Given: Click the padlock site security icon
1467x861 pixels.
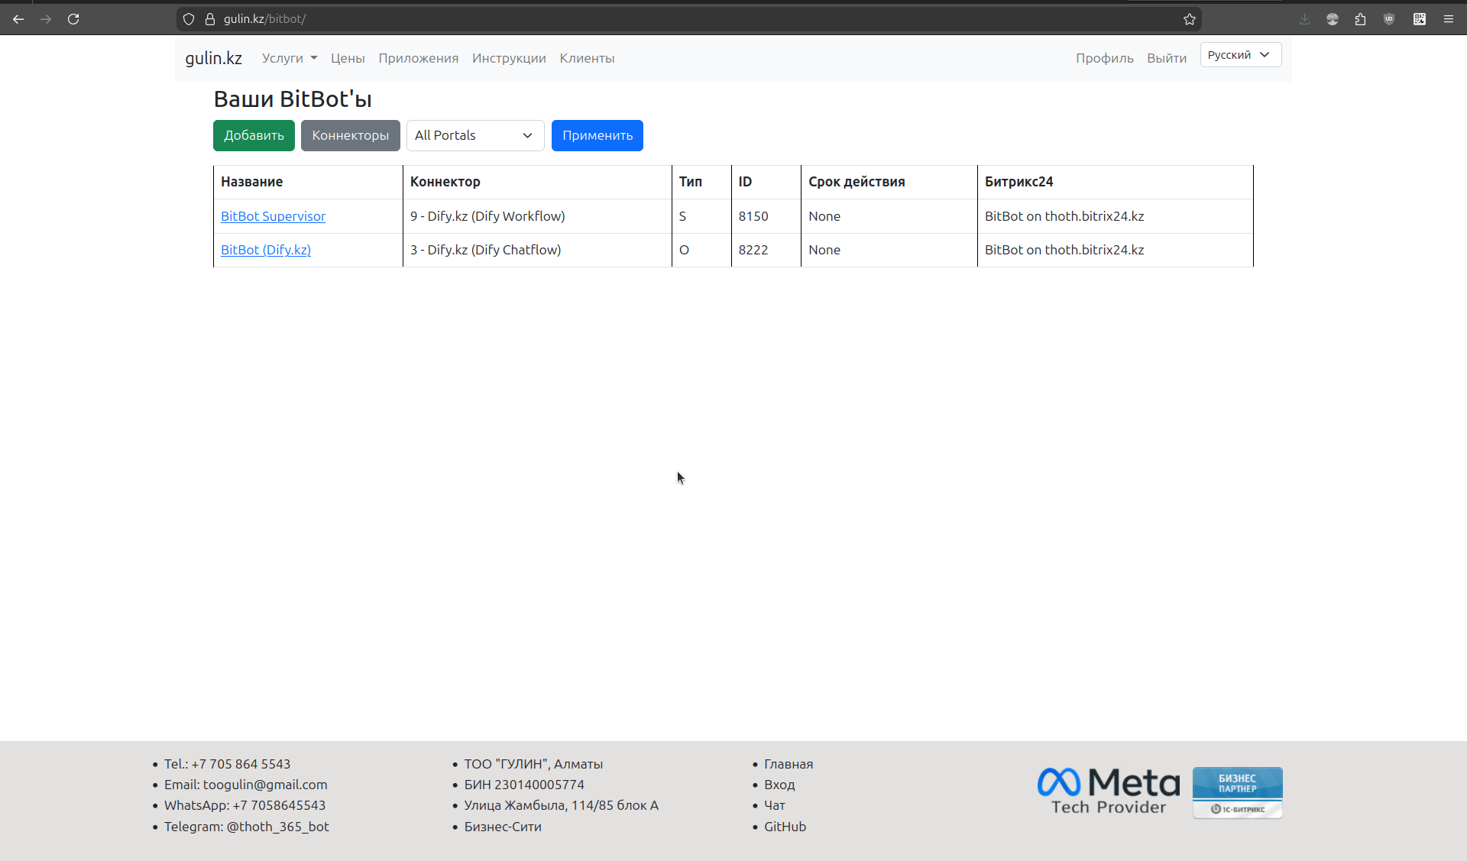Looking at the screenshot, I should [210, 19].
